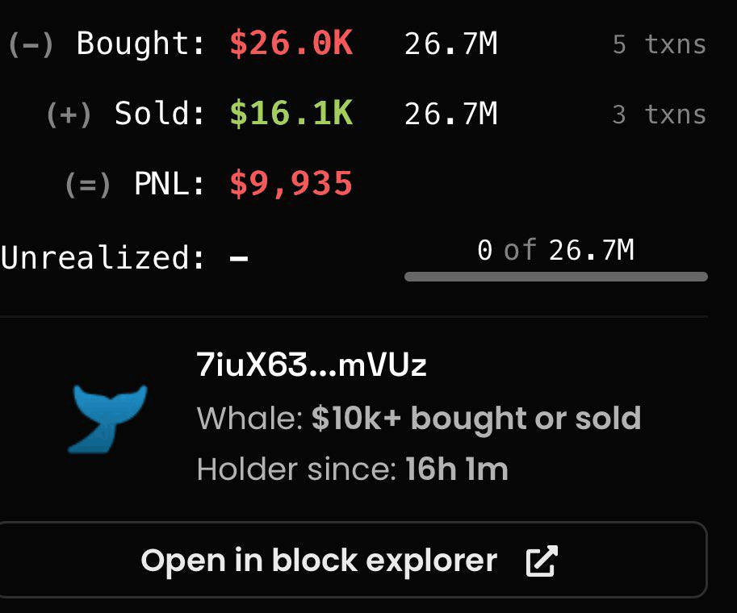
Task: Click the external link arrow icon
Action: click(x=542, y=561)
